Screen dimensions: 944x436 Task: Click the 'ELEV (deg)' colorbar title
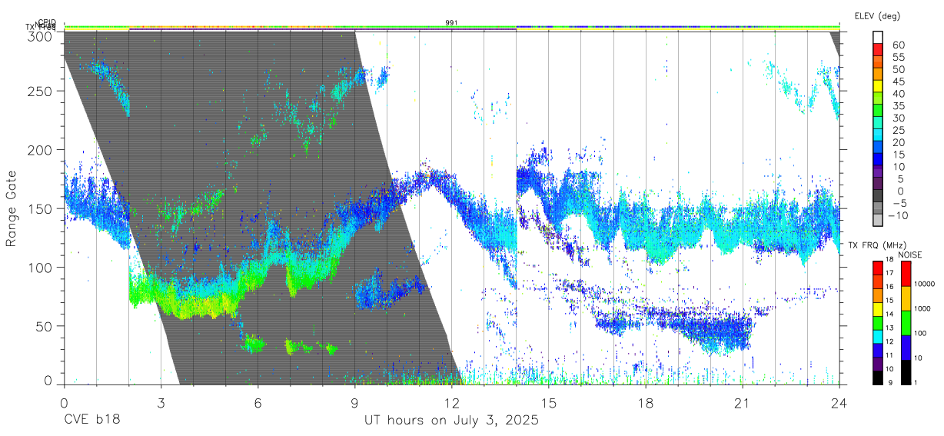(x=877, y=15)
